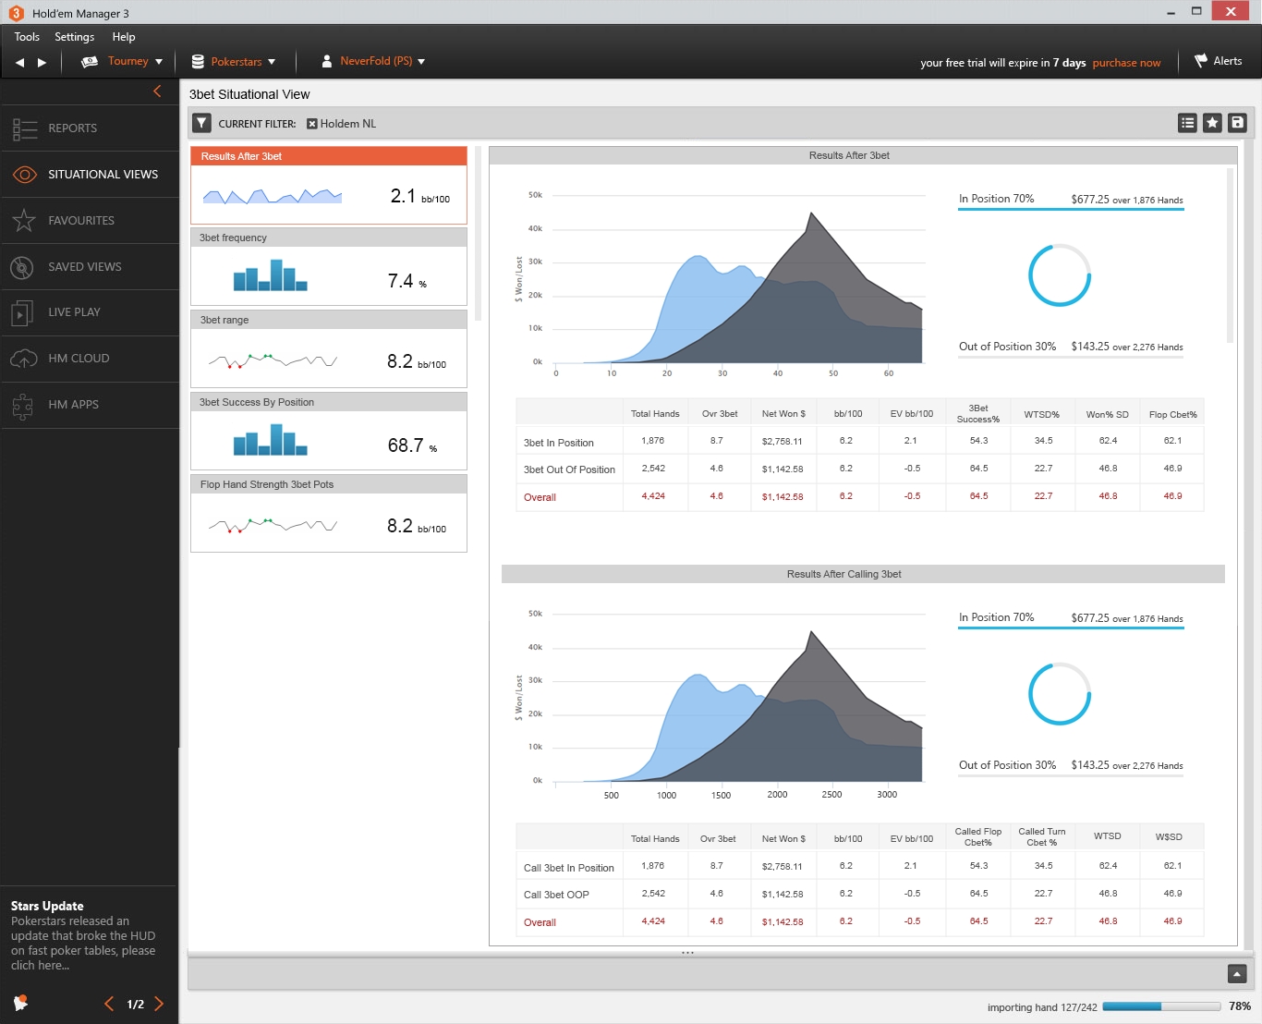Open HM Apps puzzle icon
1262x1024 pixels.
[23, 405]
